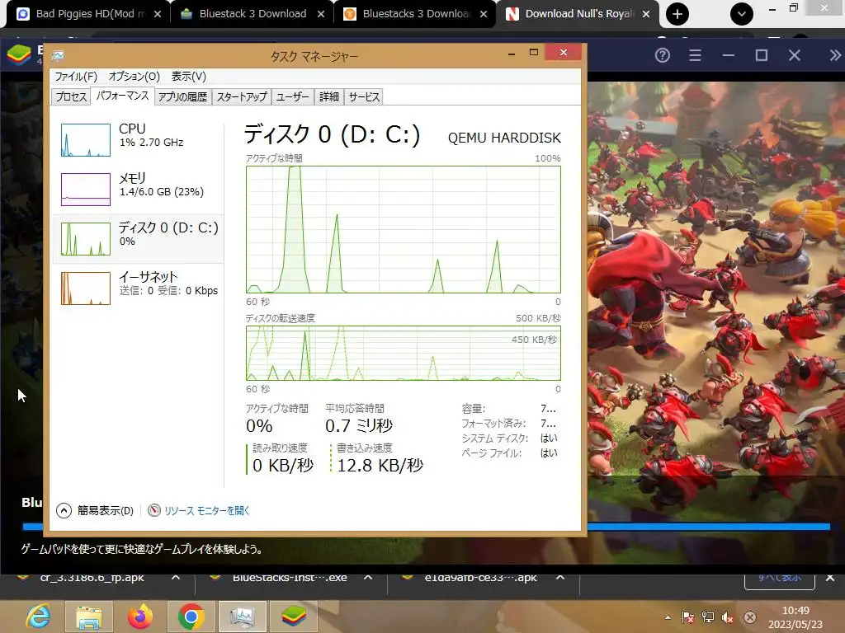The width and height of the screenshot is (845, 633).
Task: Go to the ユーザー tab
Action: tap(293, 97)
